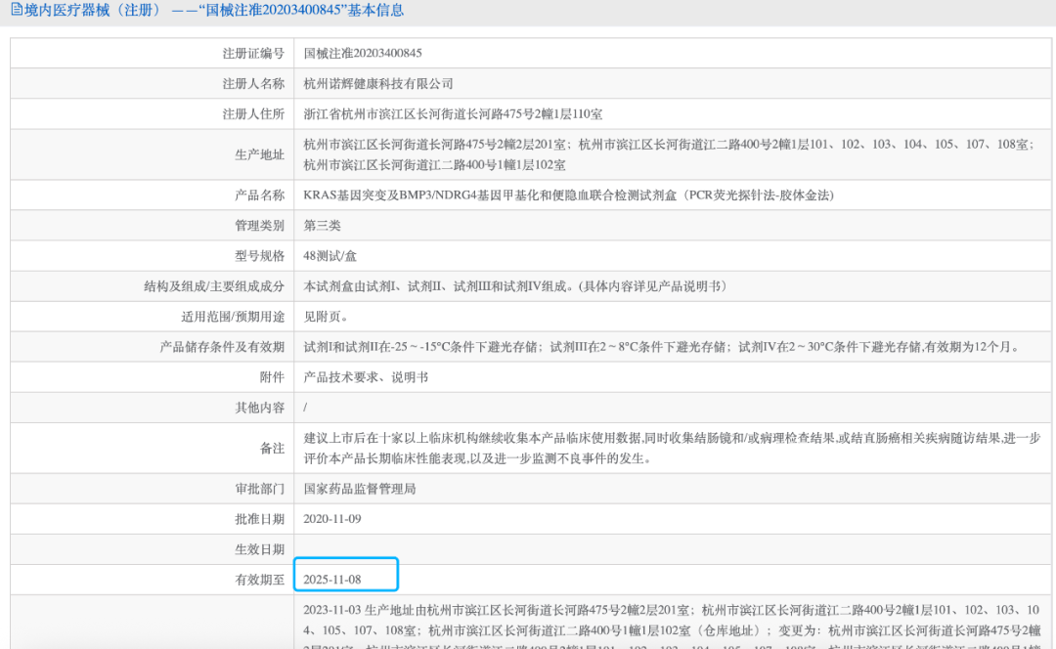Screen dimensions: 1056x649
Task: Click the label 型号规格
Action: pyautogui.click(x=259, y=256)
